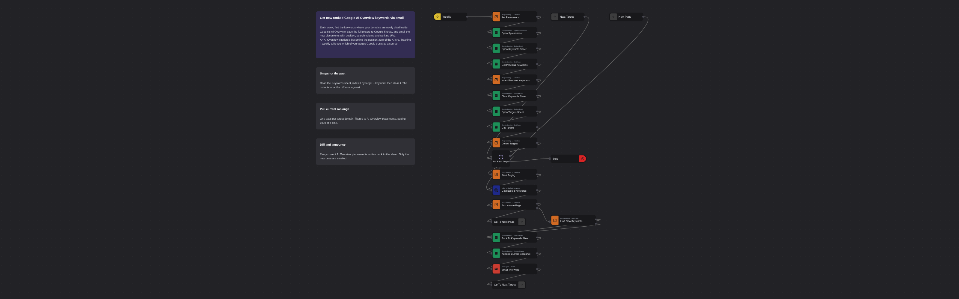The width and height of the screenshot is (959, 299).
Task: Click the Get Previous Keywords sheets icon
Action: tap(496, 64)
